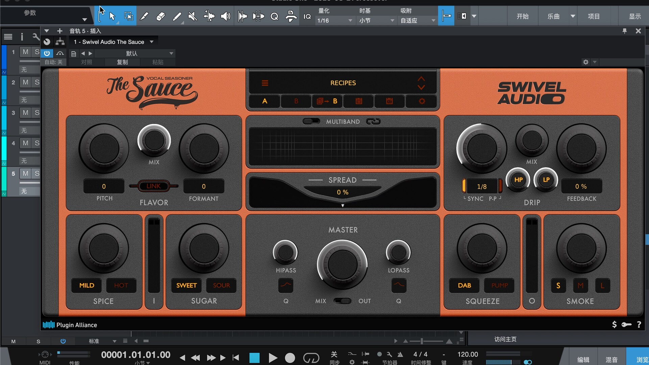Click the SMOKE amount knob

(581, 248)
